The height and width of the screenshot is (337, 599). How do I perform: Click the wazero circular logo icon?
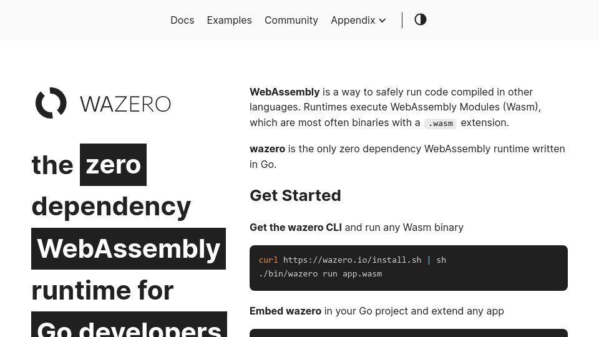(51, 103)
